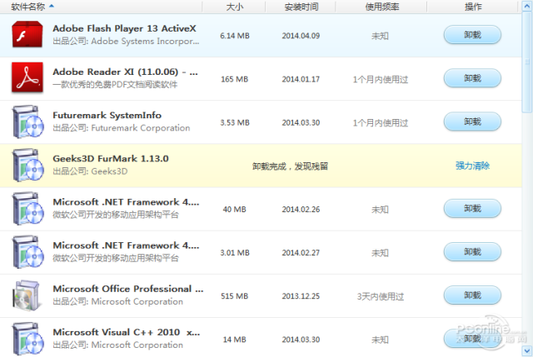The width and height of the screenshot is (533, 357).
Task: Click the Microsoft Office Professional icon
Action: 27,295
